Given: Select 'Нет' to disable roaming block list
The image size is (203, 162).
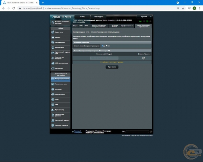Looking at the screenshot, I should 107,46.
